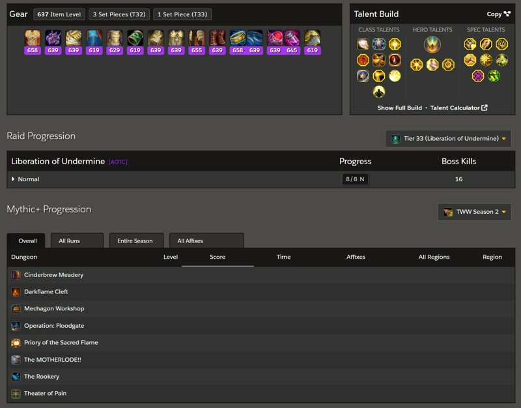Click the Affixes column header
Viewport: 521px width, 408px height.
tap(356, 257)
